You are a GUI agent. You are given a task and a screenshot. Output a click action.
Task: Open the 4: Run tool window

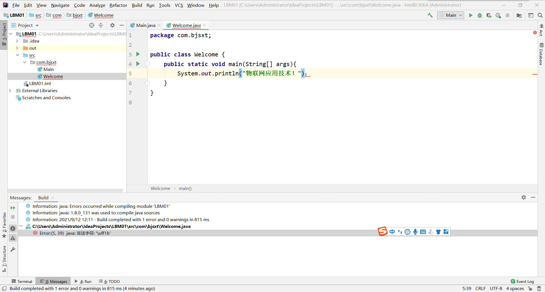click(83, 281)
